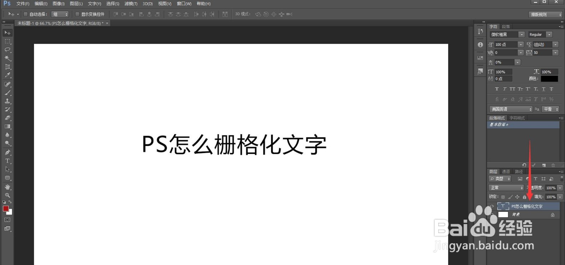Toggle the layer filter switch
This screenshot has height=265, width=565.
click(562, 179)
